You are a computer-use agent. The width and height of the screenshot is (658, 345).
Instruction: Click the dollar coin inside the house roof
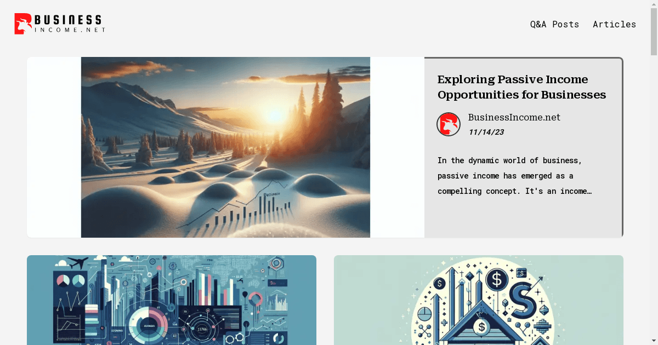click(x=482, y=327)
